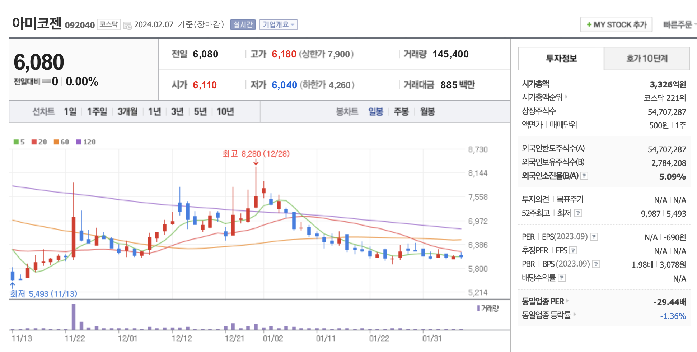Switch to the 호가10단계 tab
Screen dimensions: 697x352
pyautogui.click(x=647, y=58)
